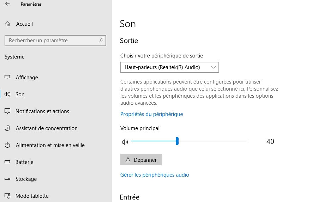The width and height of the screenshot is (324, 202).
Task: Open the Stockage settings page
Action: 26,179
